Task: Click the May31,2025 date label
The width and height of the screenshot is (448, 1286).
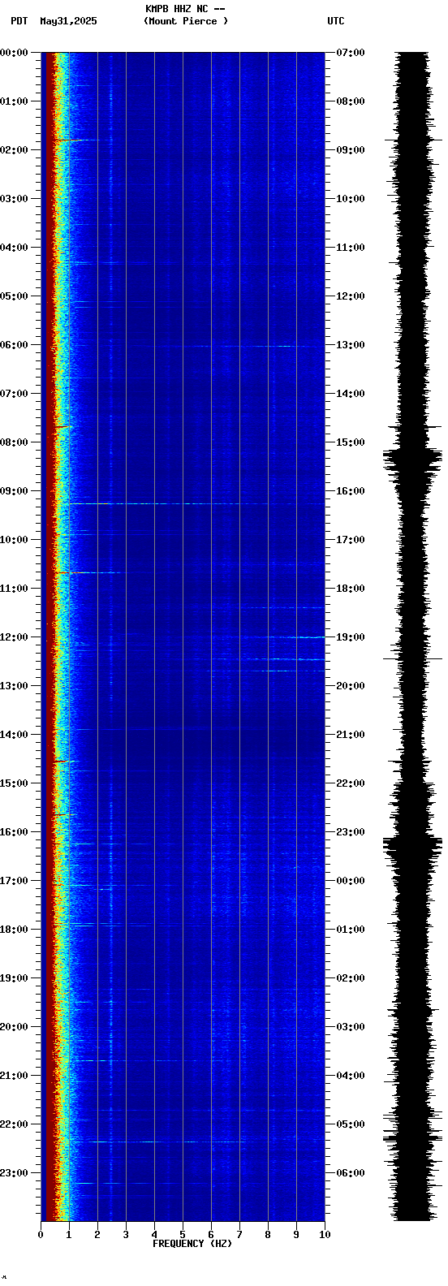Action: [68, 21]
